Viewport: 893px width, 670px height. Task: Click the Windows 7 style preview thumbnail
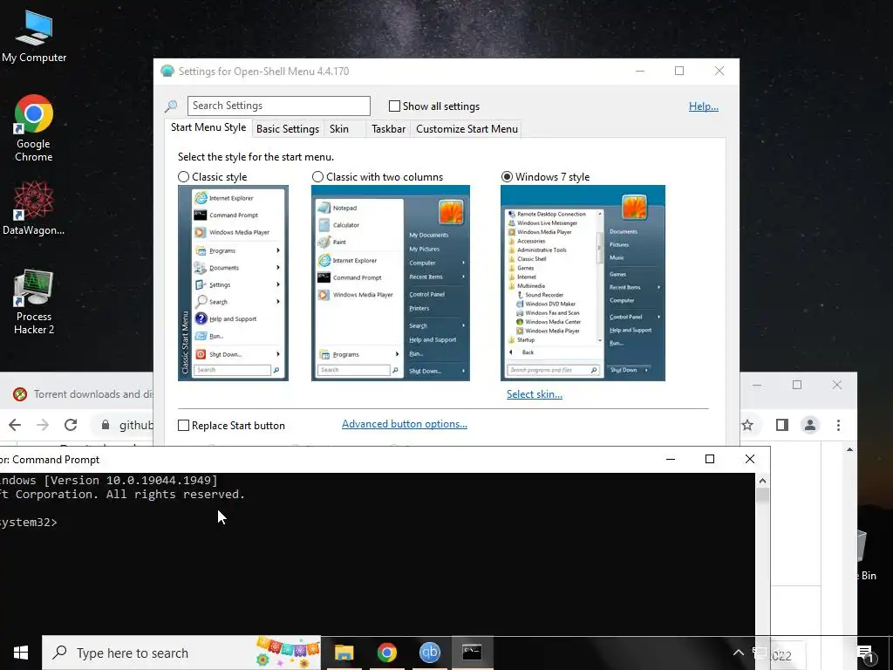click(583, 284)
